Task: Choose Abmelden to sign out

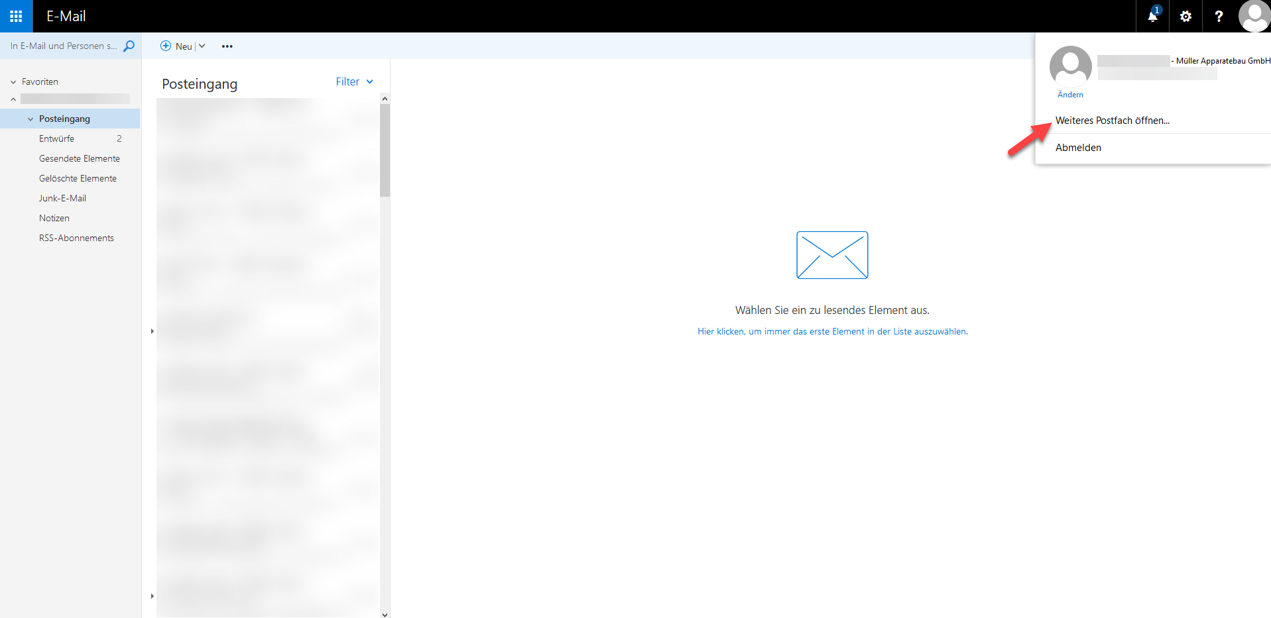Action: click(x=1078, y=148)
